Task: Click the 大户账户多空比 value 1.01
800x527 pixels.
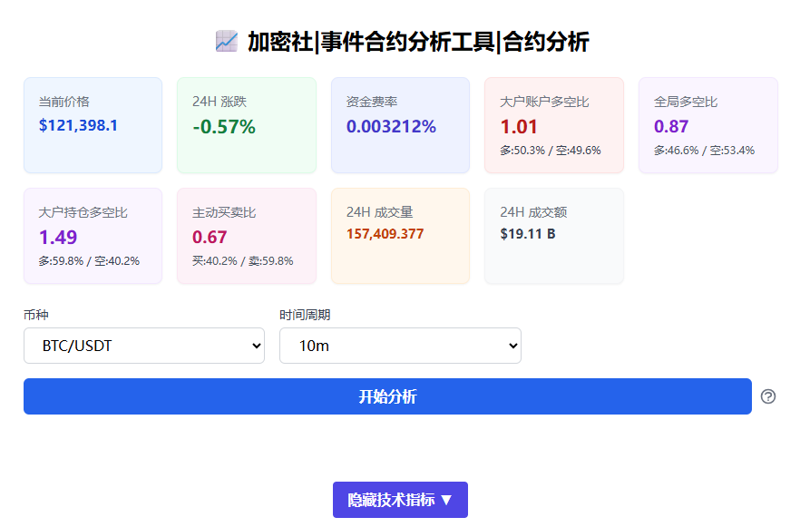Action: (519, 127)
